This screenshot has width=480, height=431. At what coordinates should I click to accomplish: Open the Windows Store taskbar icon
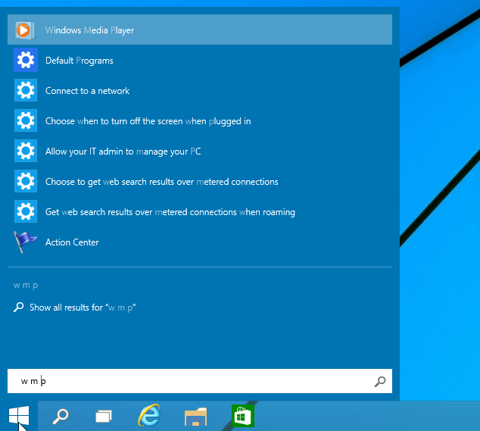[242, 415]
